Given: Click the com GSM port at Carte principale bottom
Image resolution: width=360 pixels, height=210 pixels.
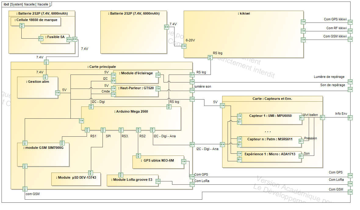Looking at the screenshot, I should click(25, 189).
